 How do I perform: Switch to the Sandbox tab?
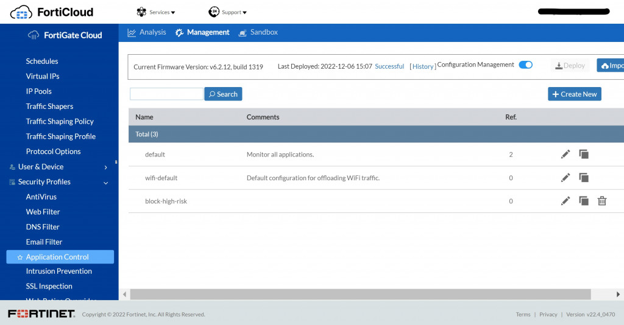258,32
